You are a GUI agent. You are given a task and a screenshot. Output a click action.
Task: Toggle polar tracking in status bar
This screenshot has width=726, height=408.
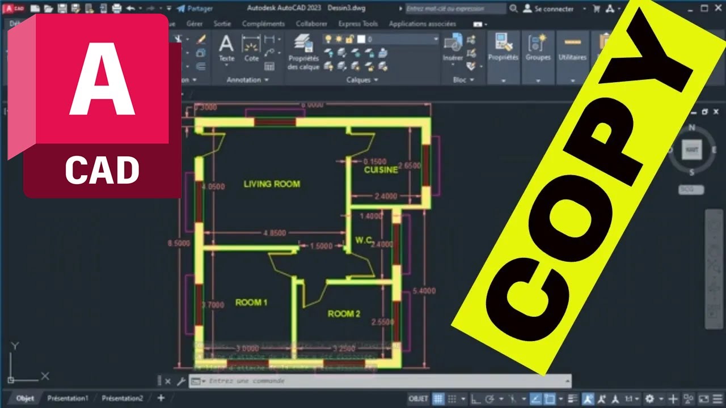[x=490, y=399]
